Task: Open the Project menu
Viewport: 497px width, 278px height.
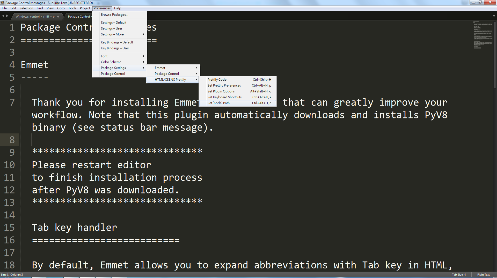Action: point(85,8)
